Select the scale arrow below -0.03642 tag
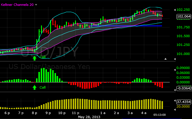The image size is (192, 119). pos(175,90)
